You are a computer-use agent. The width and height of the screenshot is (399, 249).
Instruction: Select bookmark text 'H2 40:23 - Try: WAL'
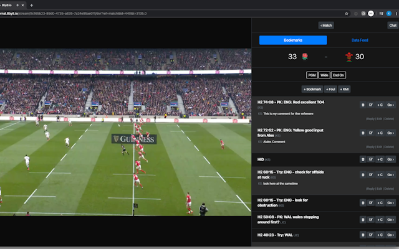[x=275, y=235]
